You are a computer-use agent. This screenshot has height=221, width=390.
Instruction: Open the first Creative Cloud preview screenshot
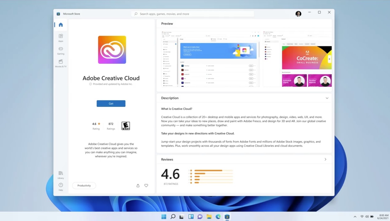click(211, 59)
